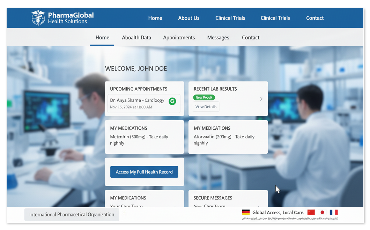Select the French flag icon

tap(334, 212)
